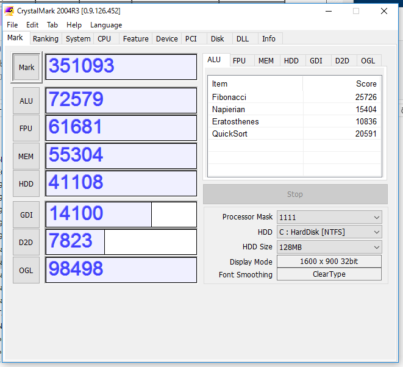Open the File menu
The width and height of the screenshot is (403, 367).
point(12,25)
